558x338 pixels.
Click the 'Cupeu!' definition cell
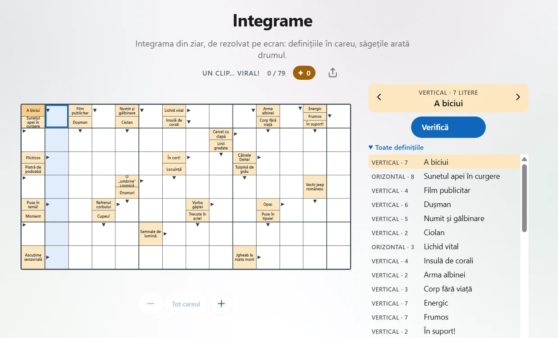point(103,216)
